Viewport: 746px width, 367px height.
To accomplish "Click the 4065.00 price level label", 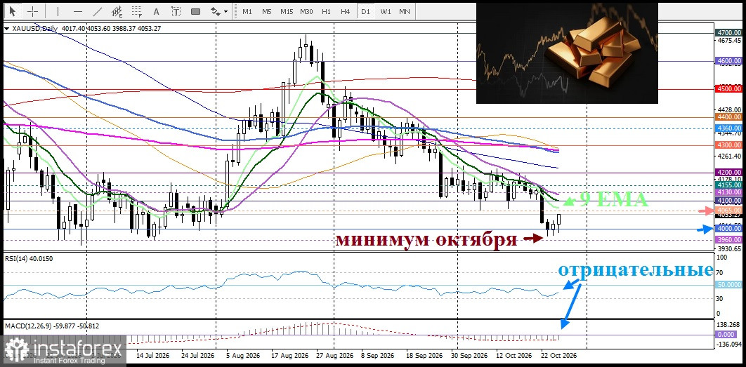I will click(728, 210).
